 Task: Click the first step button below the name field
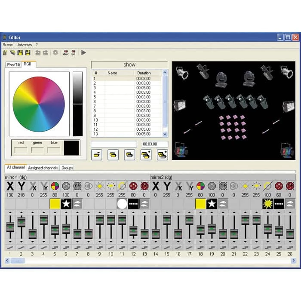coord(97,155)
